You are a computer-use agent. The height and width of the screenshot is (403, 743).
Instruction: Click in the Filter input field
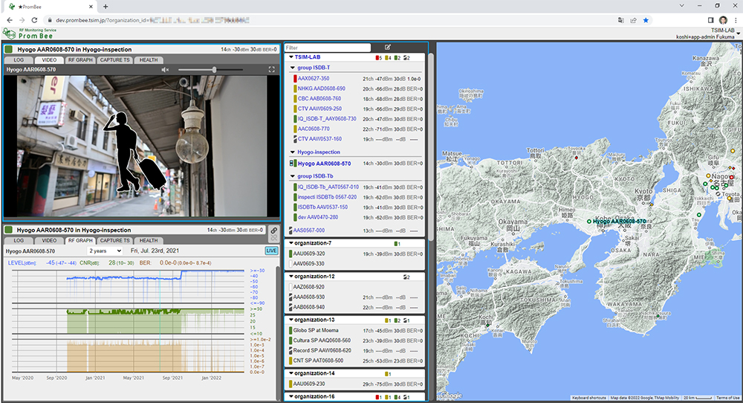coord(328,48)
